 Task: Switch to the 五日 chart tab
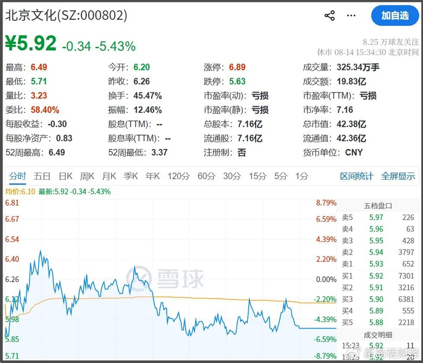(x=42, y=176)
